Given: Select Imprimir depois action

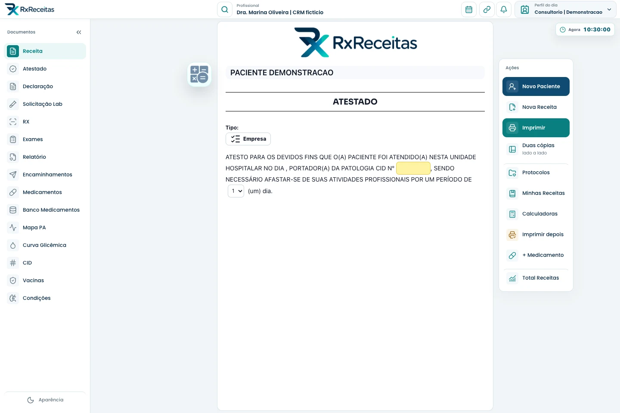Looking at the screenshot, I should point(536,234).
